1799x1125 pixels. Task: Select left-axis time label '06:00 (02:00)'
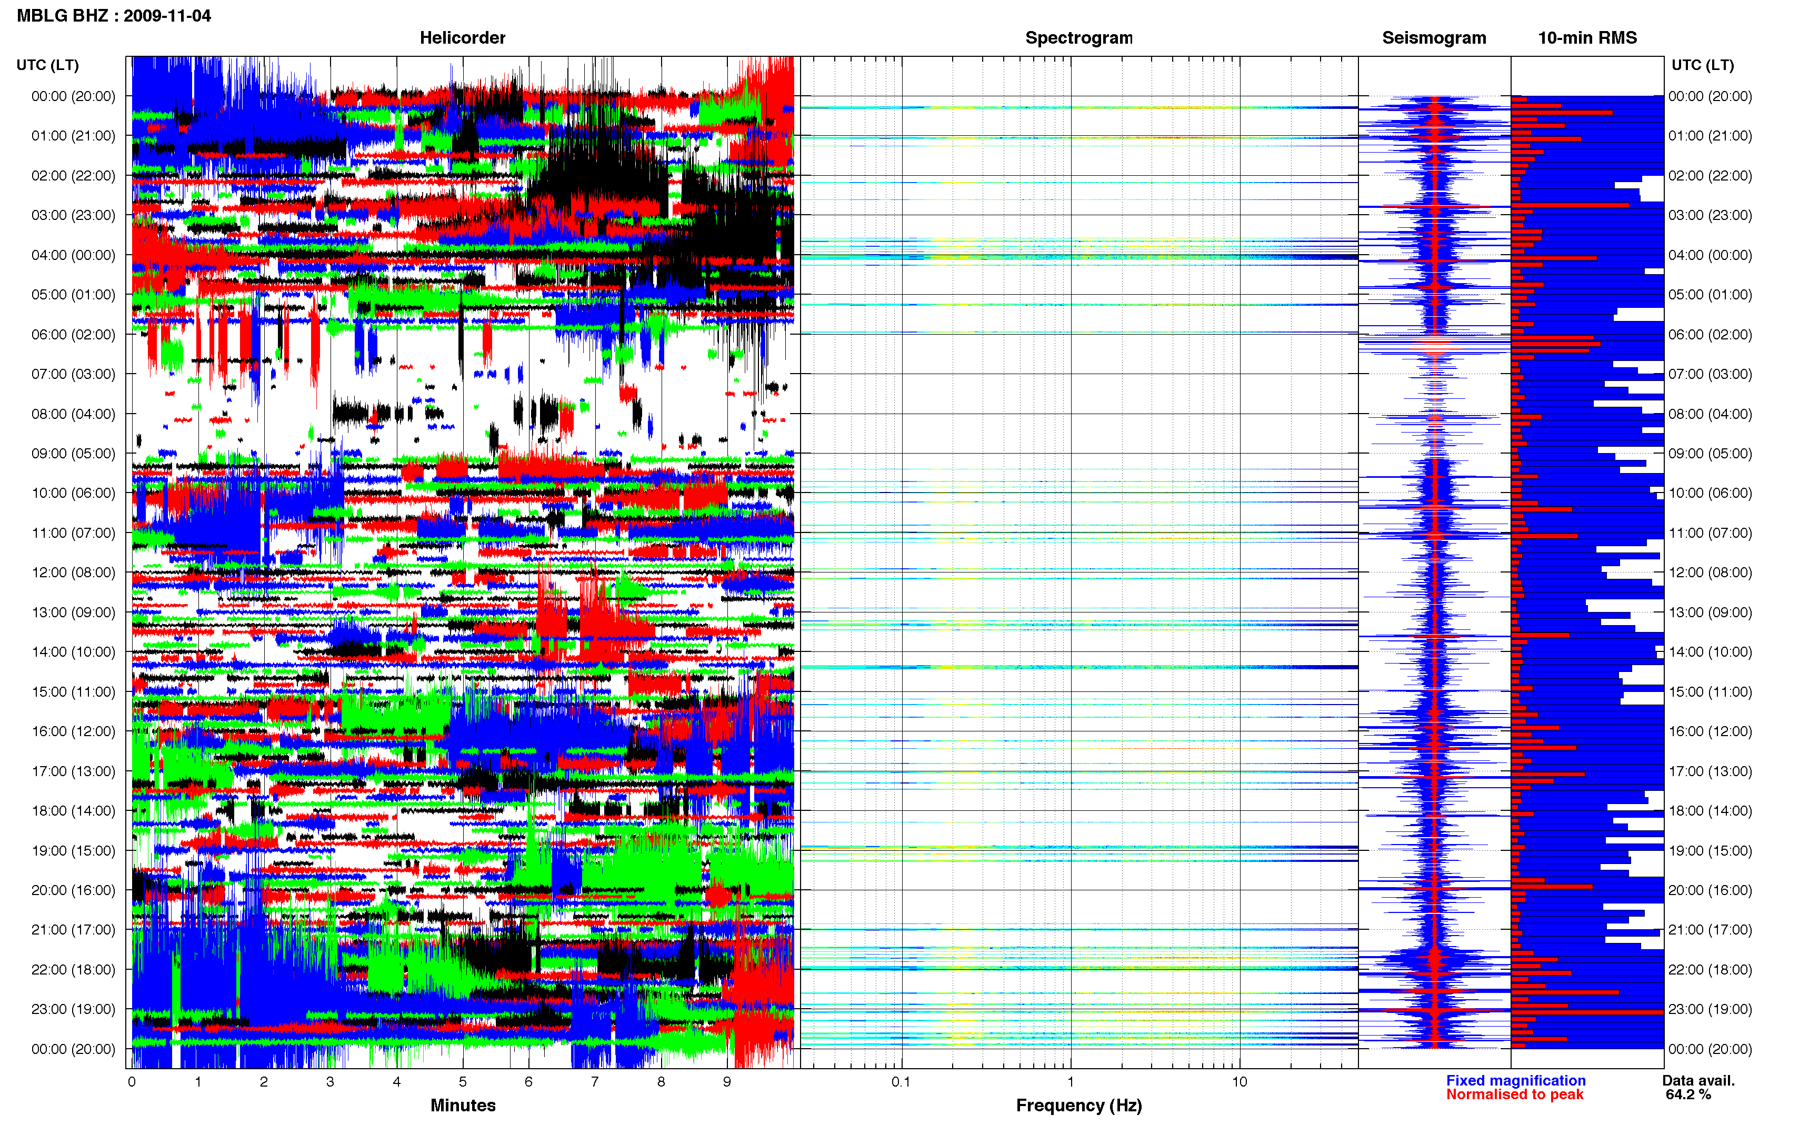tap(73, 335)
